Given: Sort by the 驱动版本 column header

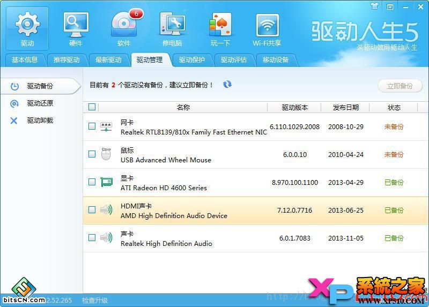Looking at the screenshot, I should (294, 108).
